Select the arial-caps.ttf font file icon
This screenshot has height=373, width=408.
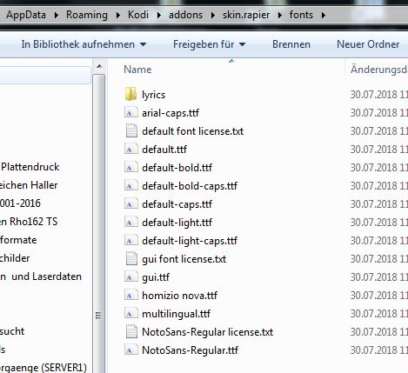point(130,113)
